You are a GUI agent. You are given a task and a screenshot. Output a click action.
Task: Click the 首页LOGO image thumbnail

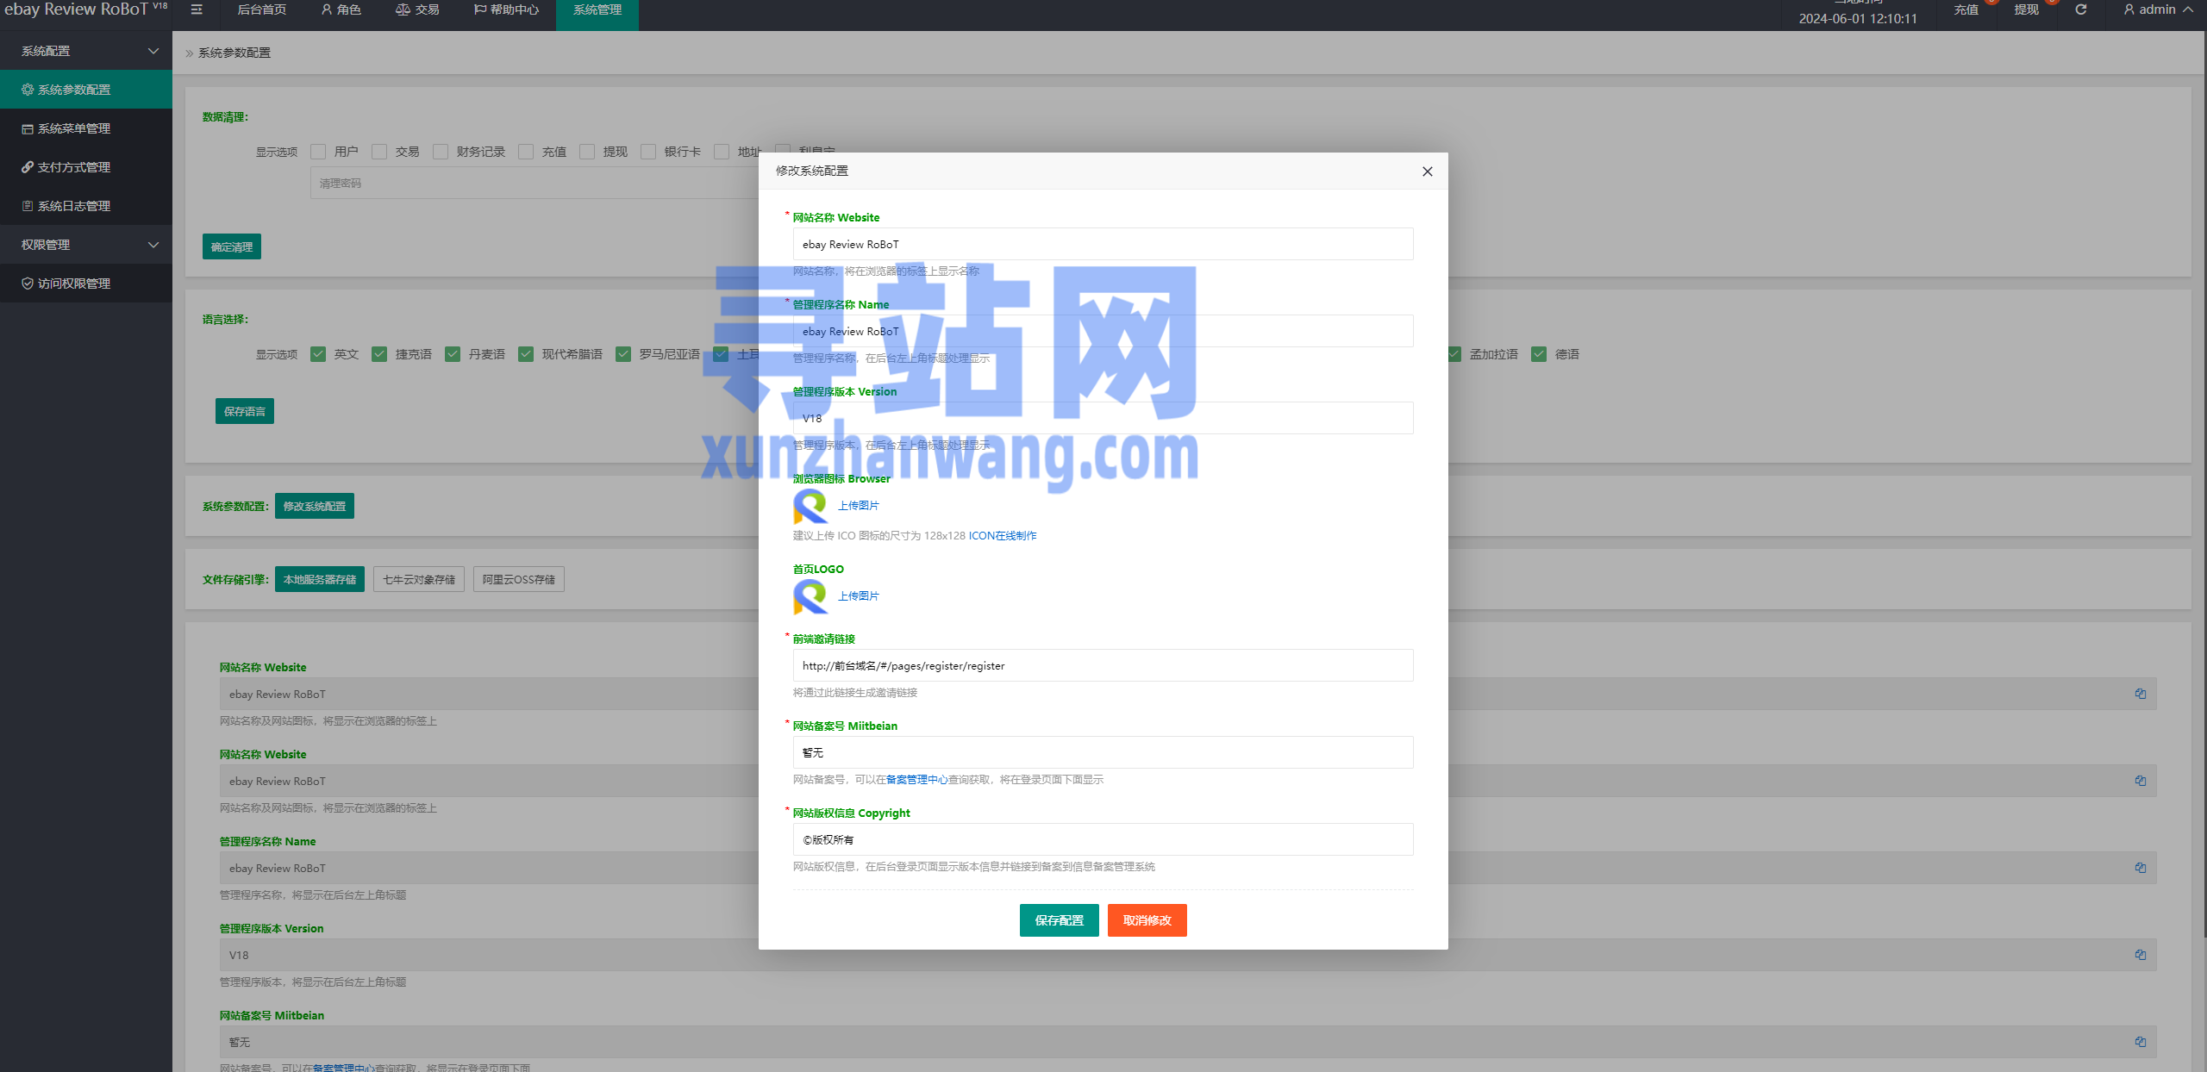(810, 596)
